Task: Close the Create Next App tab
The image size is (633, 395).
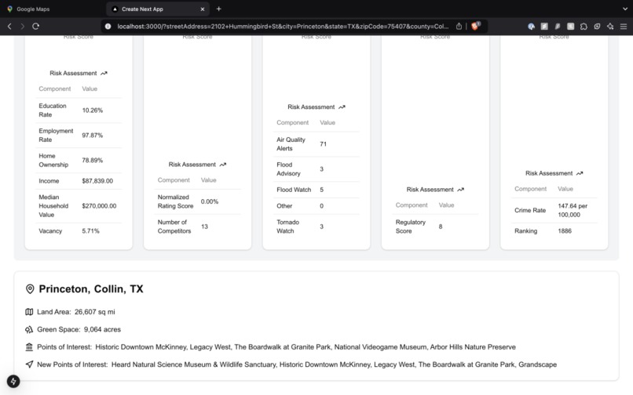Action: 203,9
